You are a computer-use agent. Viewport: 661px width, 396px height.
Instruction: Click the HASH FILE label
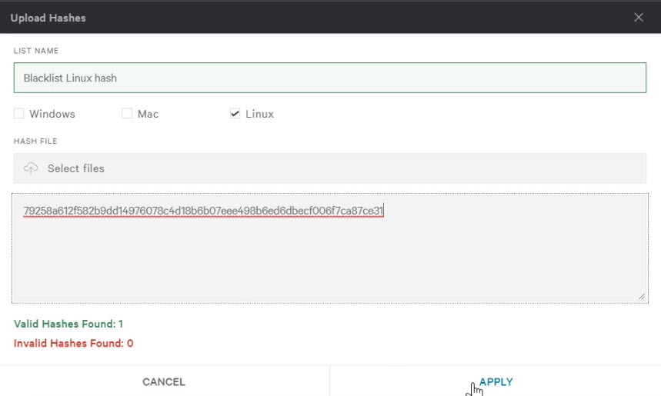[35, 141]
